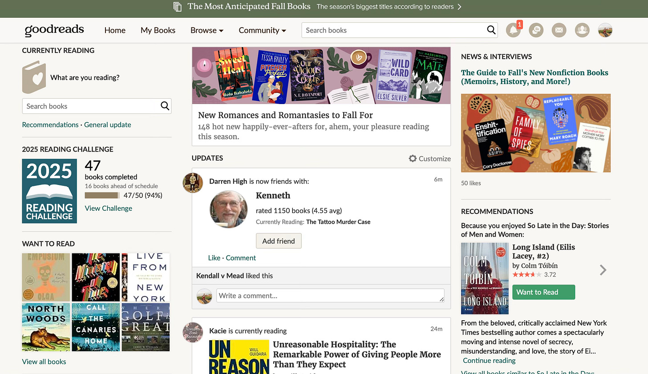The image size is (648, 374).
Task: Open View all books link
Action: coord(44,362)
